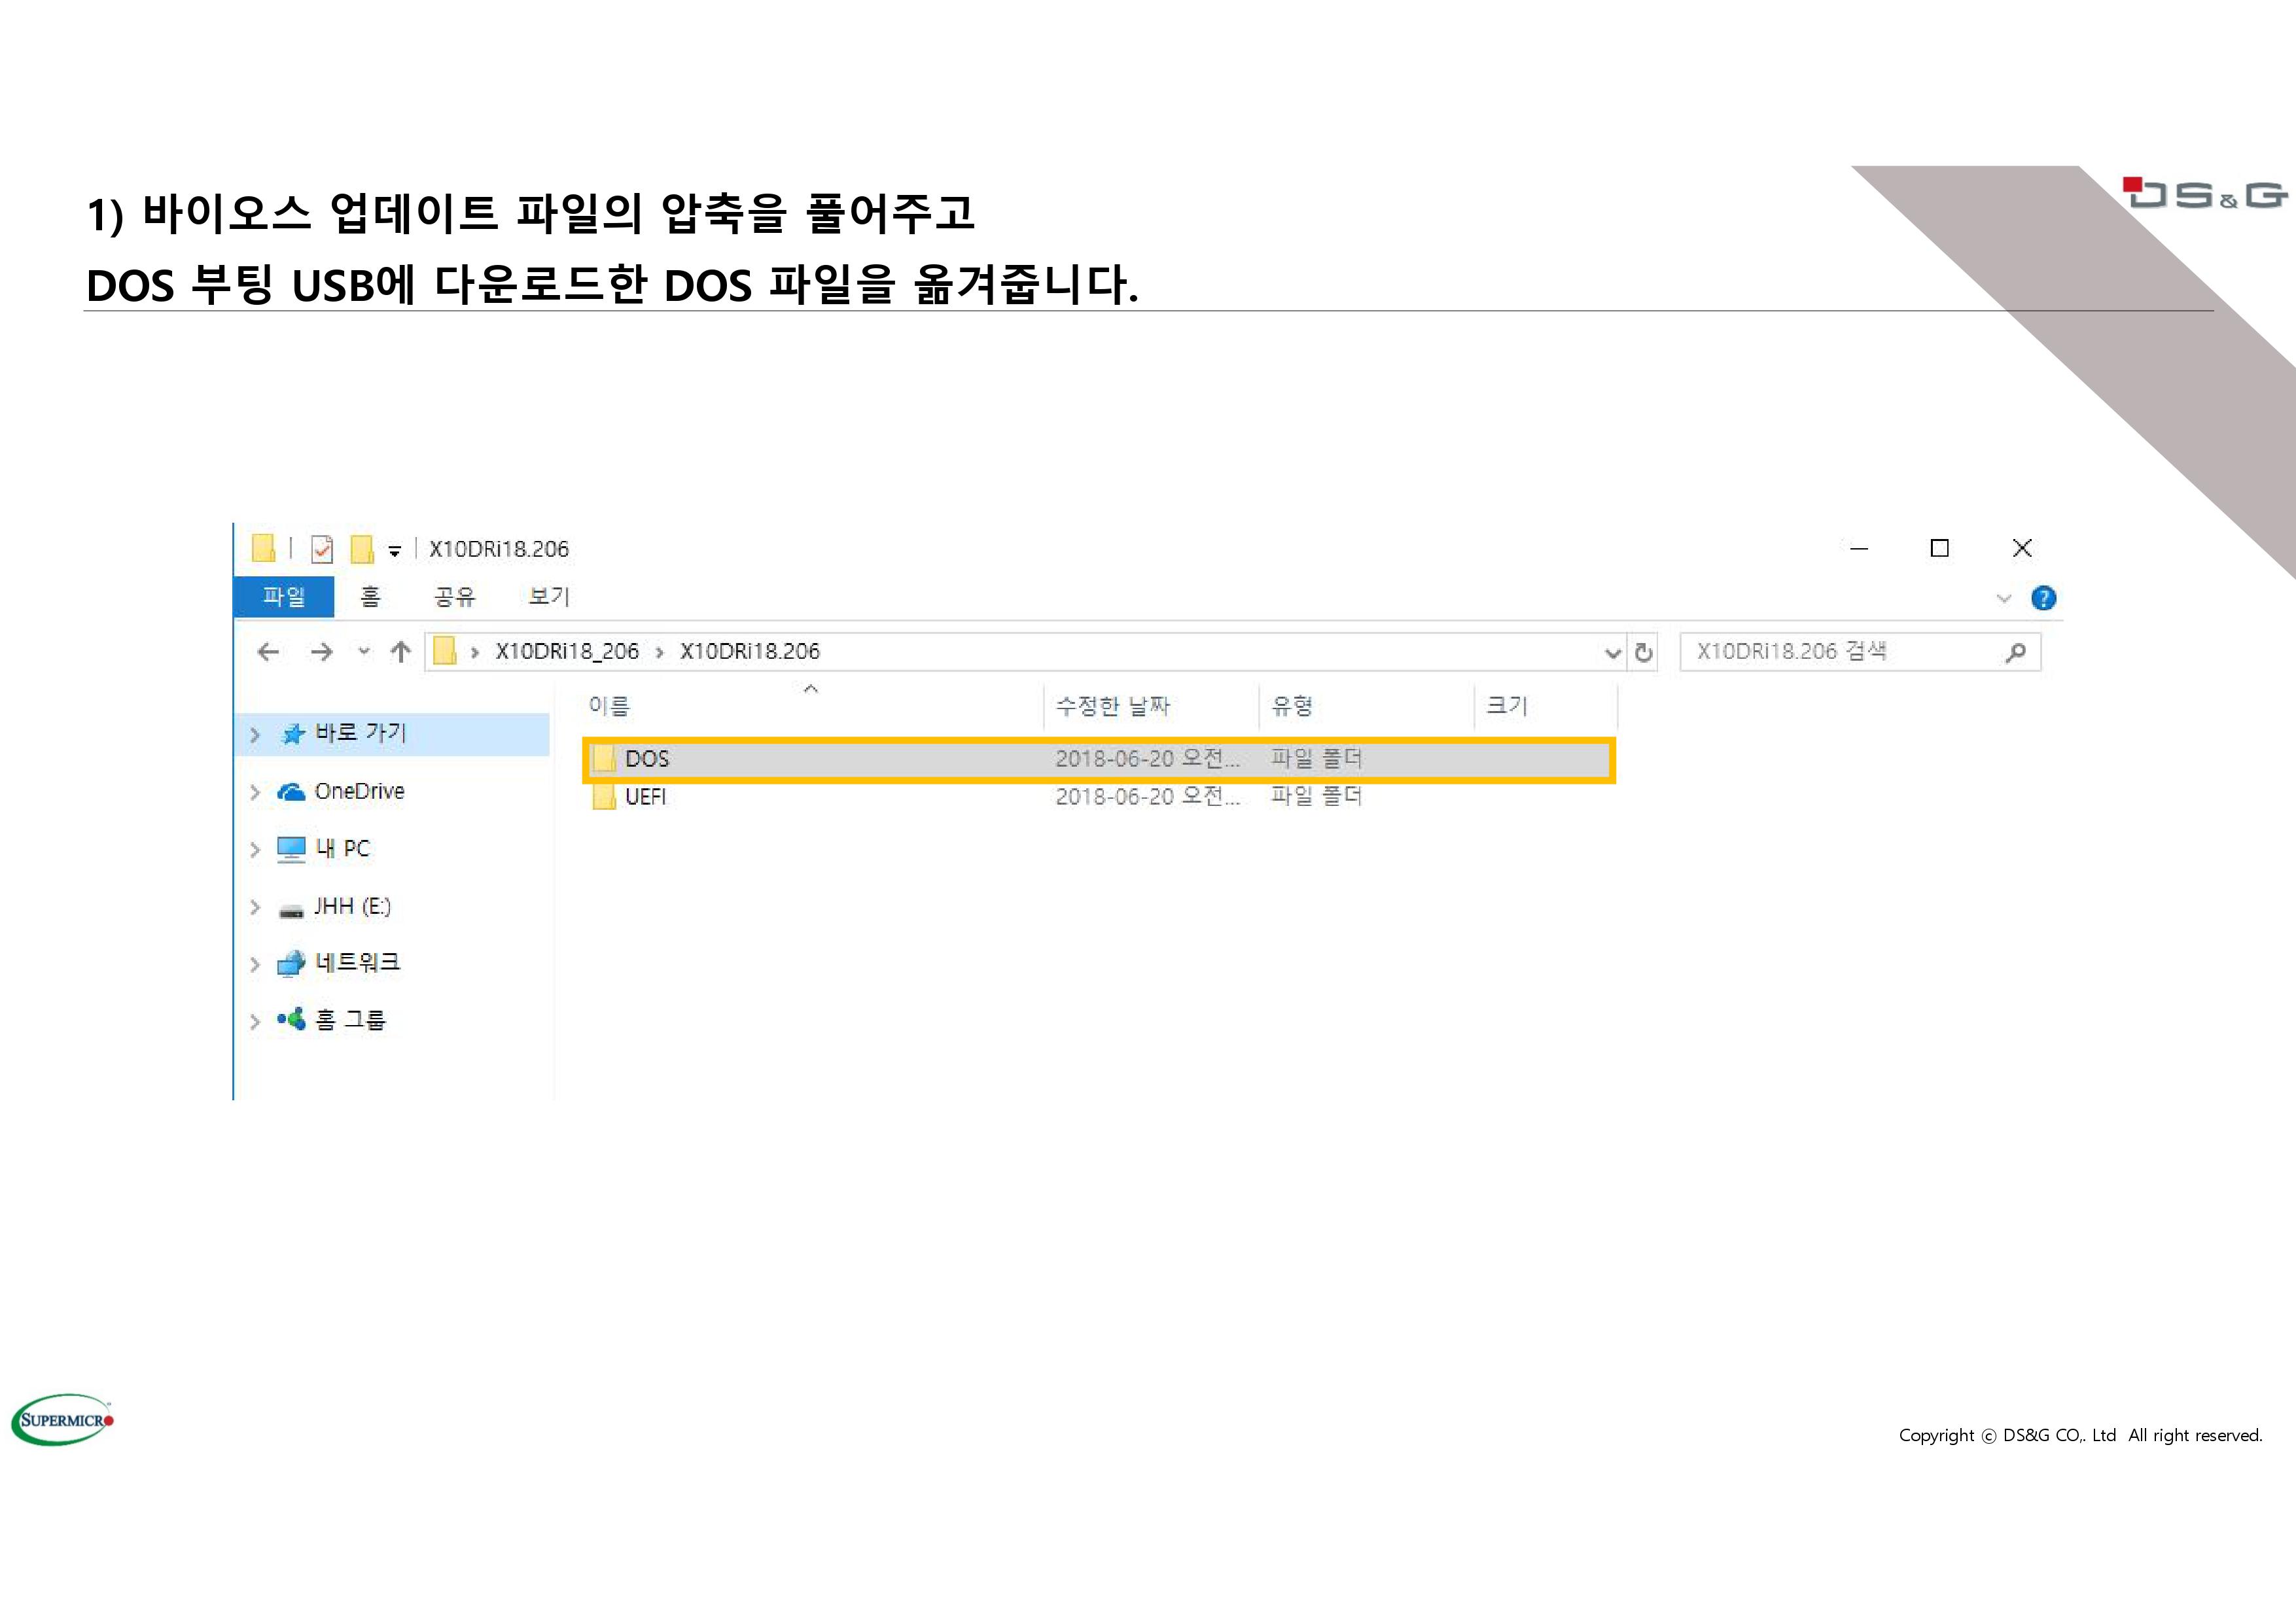This screenshot has width=2296, height=1623.
Task: Select the DOS folder
Action: tap(647, 759)
